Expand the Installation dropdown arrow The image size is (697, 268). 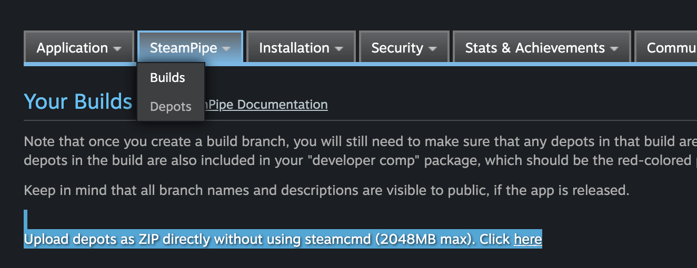338,49
